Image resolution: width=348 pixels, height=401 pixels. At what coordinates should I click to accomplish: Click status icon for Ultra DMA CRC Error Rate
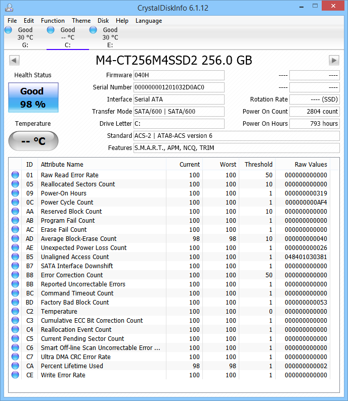[x=15, y=357]
